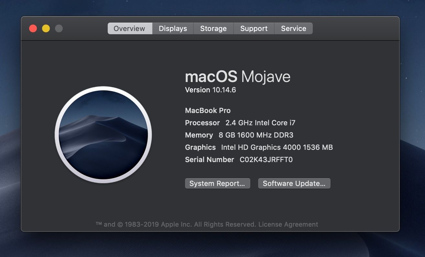Open the License Agreement link

point(288,224)
